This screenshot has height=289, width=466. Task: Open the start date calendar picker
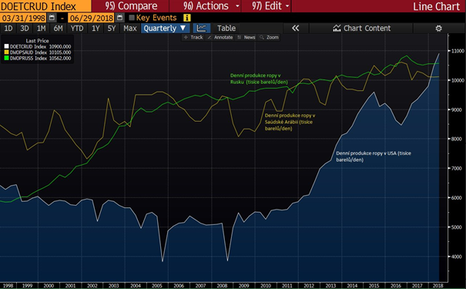click(52, 18)
